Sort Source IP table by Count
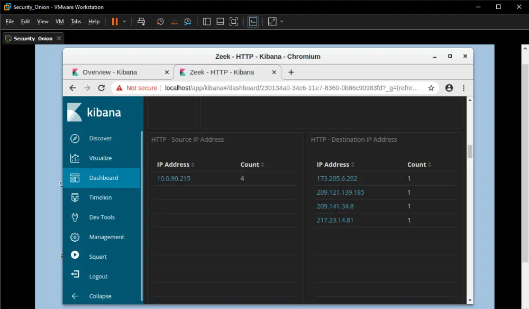This screenshot has width=529, height=309. [x=252, y=165]
